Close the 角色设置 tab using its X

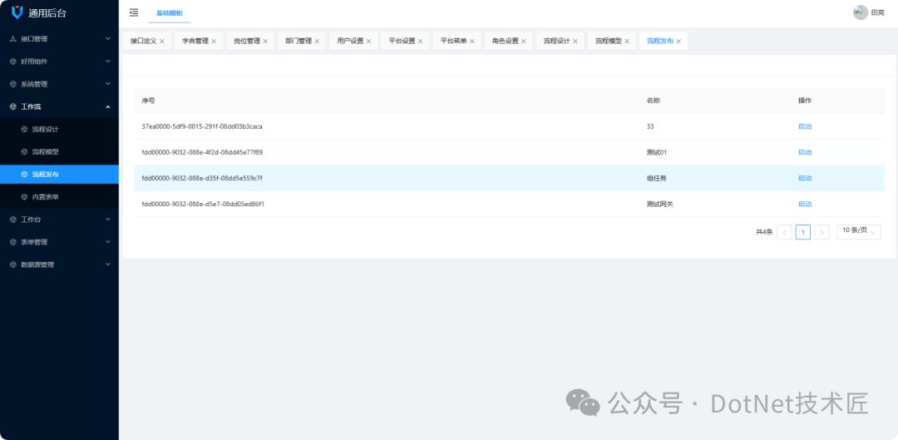[524, 42]
